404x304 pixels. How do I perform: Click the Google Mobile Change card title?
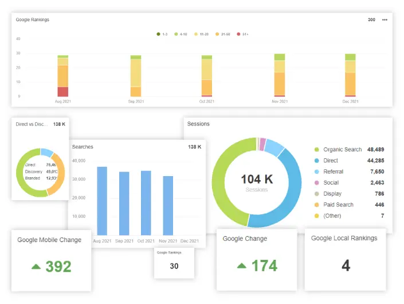coord(49,240)
